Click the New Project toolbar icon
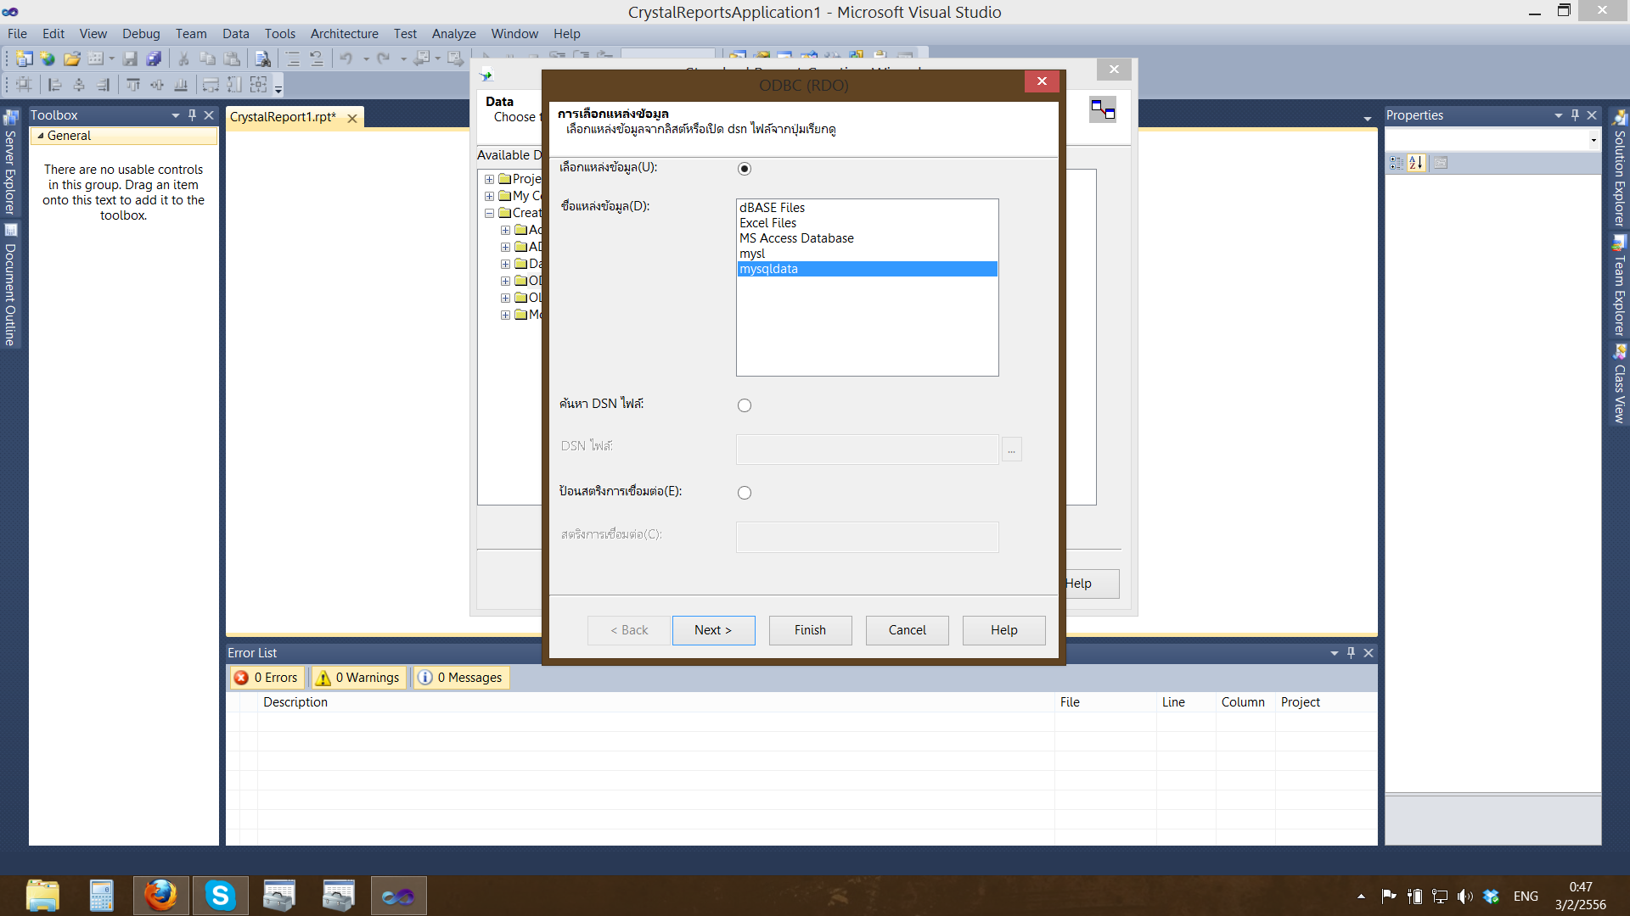1630x916 pixels. click(25, 59)
